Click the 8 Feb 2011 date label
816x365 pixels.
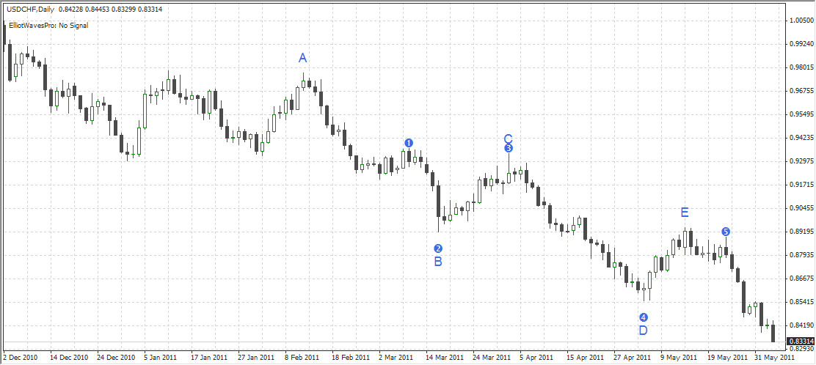(x=302, y=358)
